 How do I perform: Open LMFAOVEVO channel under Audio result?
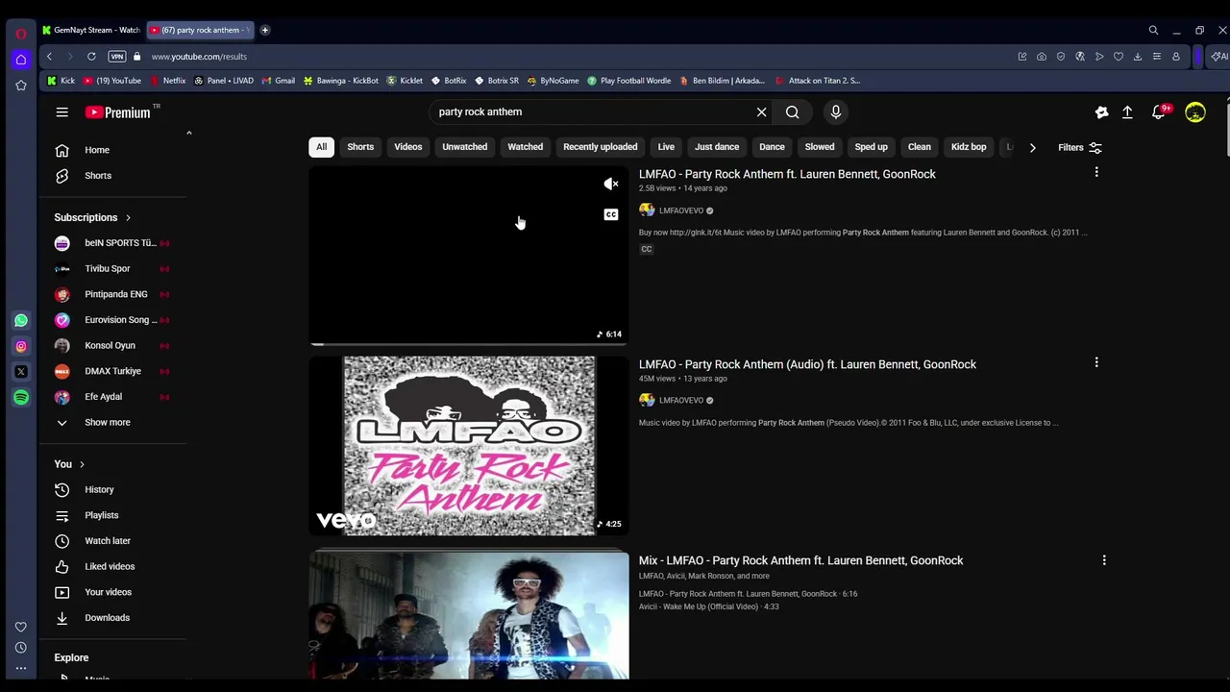681,401
